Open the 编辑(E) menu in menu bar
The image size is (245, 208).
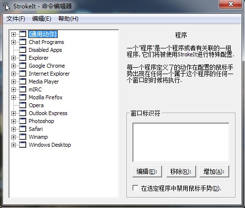(x=41, y=19)
